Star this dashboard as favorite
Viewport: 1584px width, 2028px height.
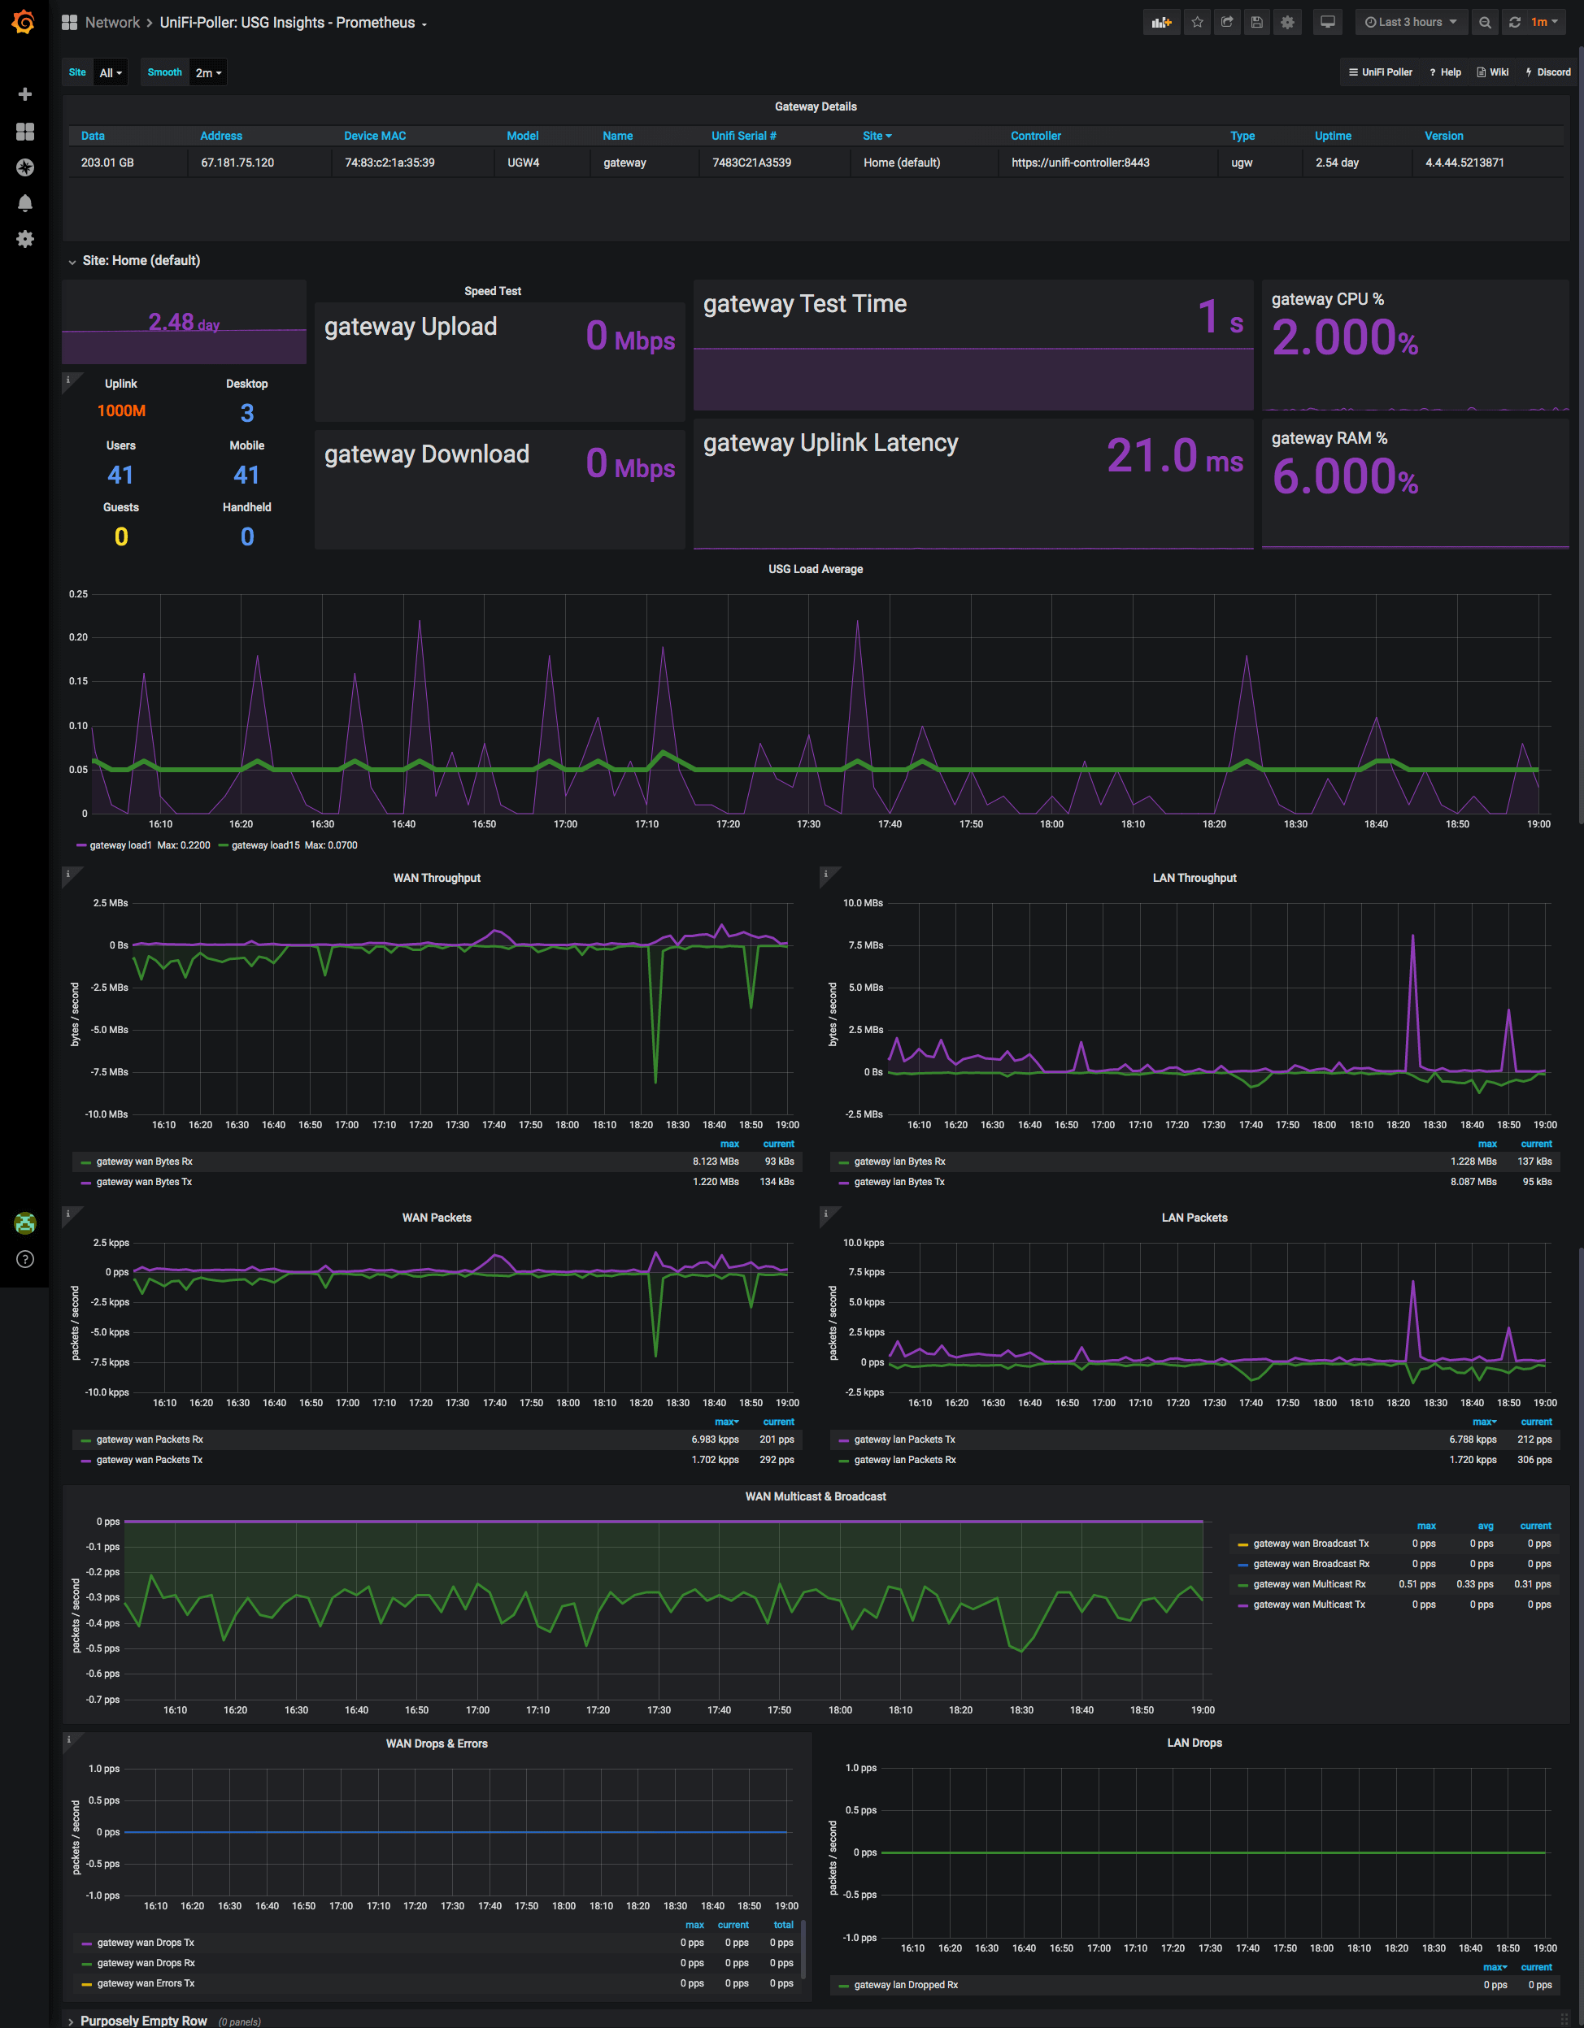(1198, 22)
